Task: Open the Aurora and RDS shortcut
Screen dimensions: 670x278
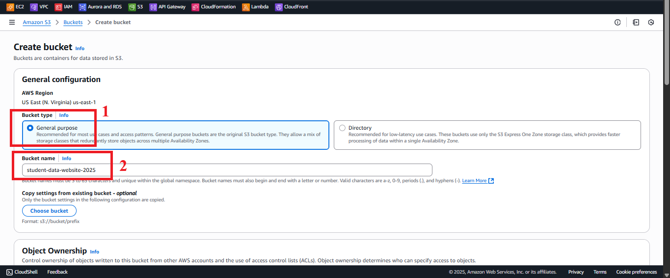Action: [100, 7]
